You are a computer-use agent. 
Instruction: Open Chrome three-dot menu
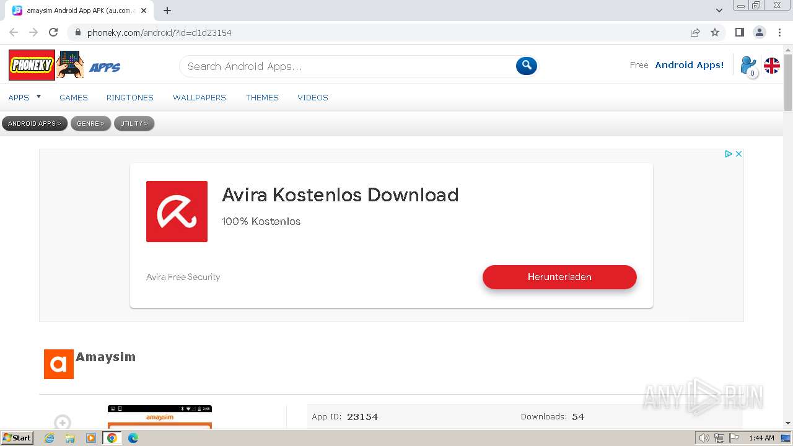coord(779,32)
